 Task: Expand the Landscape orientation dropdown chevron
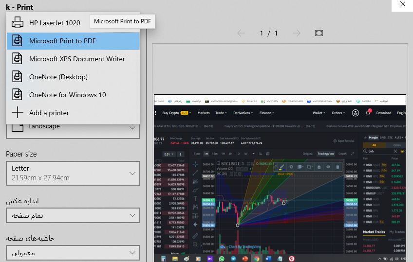(x=132, y=128)
